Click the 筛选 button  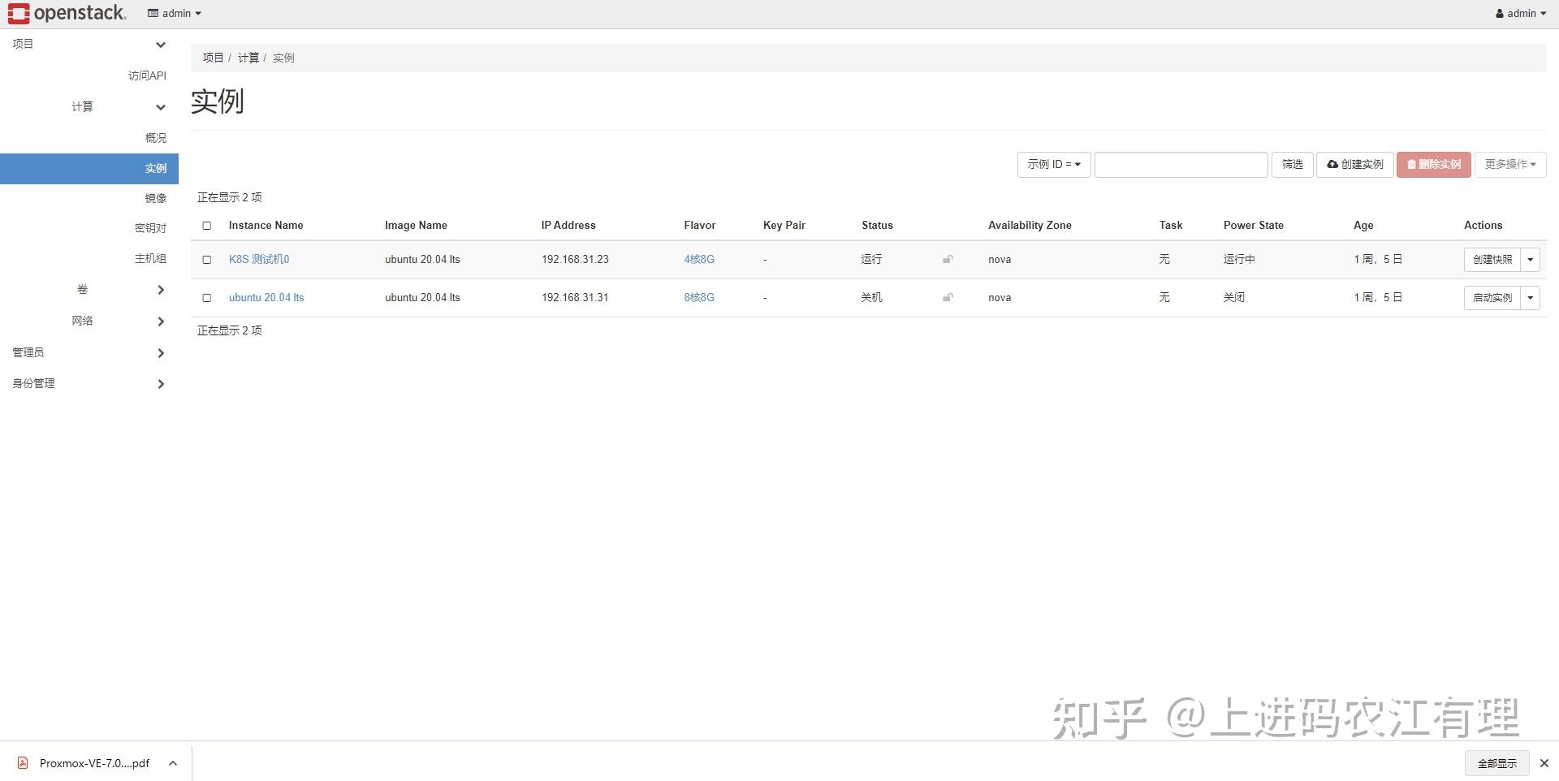pos(1292,164)
